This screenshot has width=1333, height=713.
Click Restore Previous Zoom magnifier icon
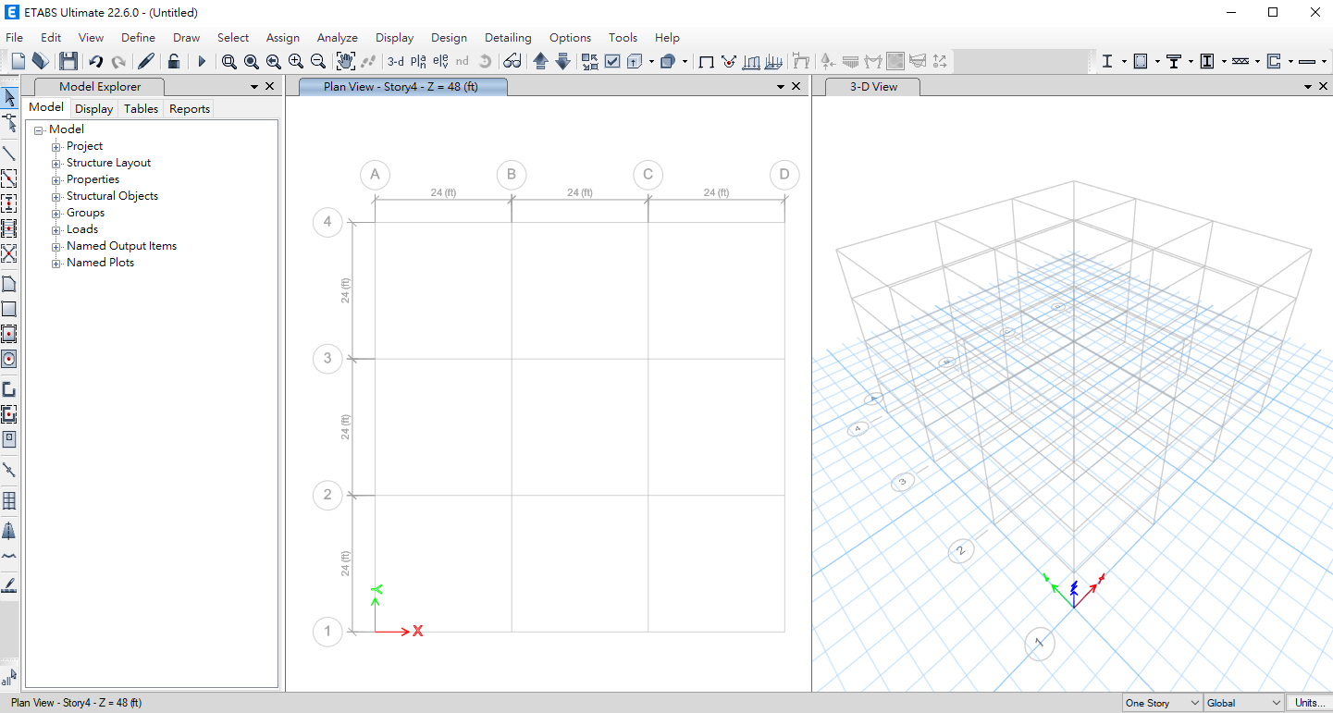[x=274, y=61]
